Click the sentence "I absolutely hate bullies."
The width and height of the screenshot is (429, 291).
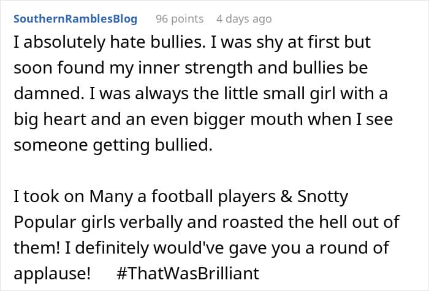pyautogui.click(x=110, y=43)
